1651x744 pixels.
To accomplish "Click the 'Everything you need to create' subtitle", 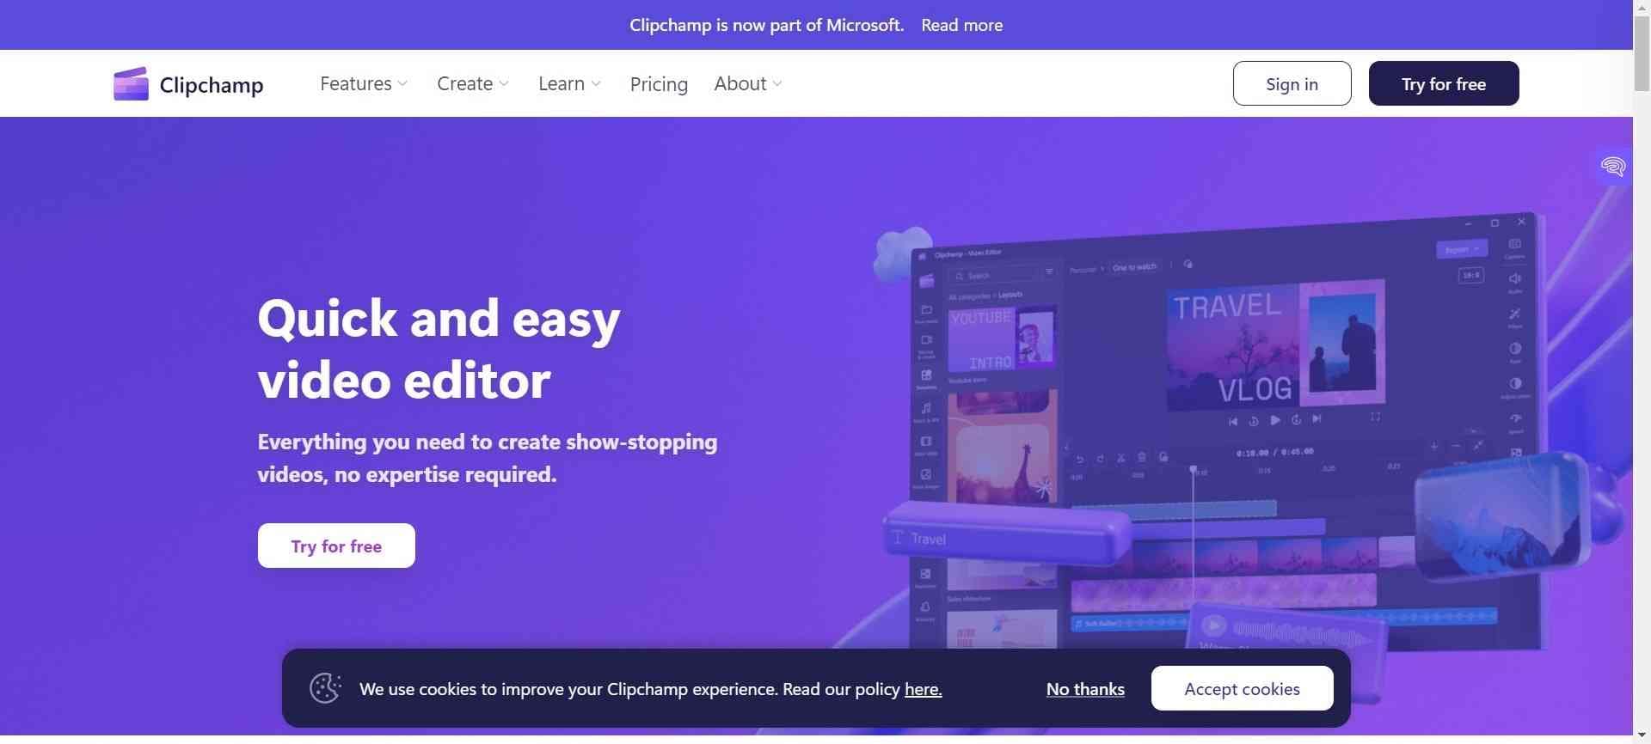I will 488,458.
